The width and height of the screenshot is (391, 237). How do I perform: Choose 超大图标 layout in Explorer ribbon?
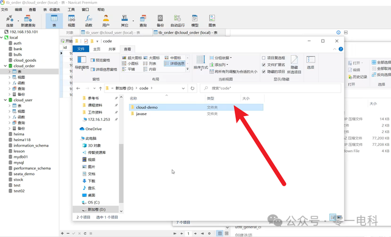(x=132, y=58)
